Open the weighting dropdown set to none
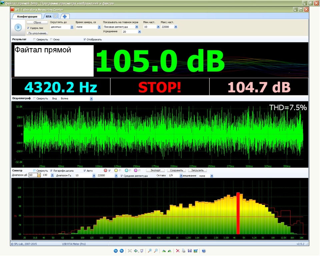Screen dimensions: 320x256 click(x=212, y=176)
